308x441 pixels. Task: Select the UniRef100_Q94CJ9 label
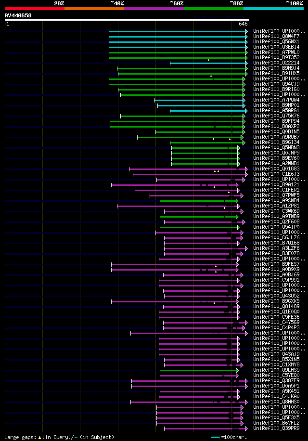[276, 84]
